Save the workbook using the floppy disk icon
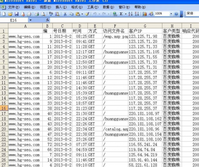The height and width of the screenshot is (167, 199). (x=17, y=14)
